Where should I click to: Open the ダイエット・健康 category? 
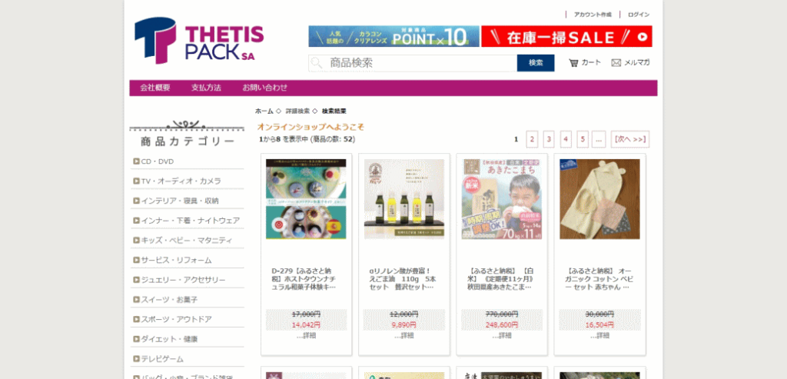(169, 339)
